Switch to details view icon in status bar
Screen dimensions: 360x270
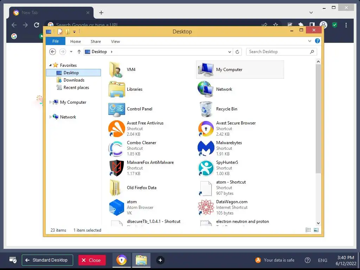[308, 230]
